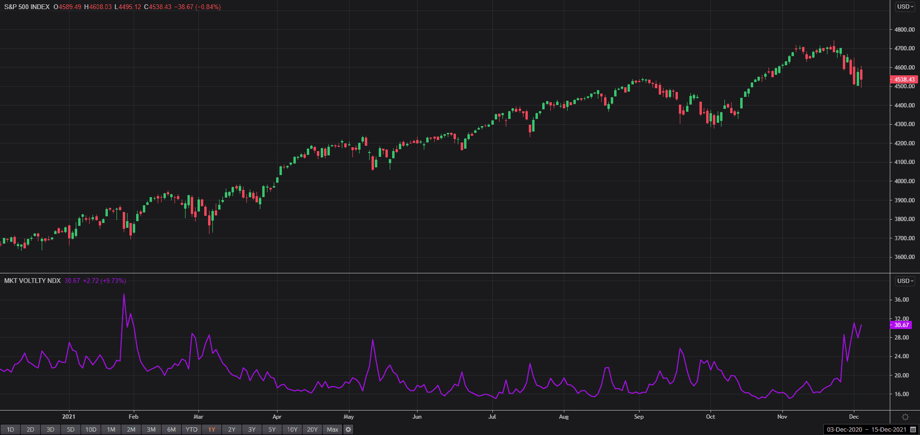Click the 16.00 volatility axis label
This screenshot has width=920, height=435.
902,394
